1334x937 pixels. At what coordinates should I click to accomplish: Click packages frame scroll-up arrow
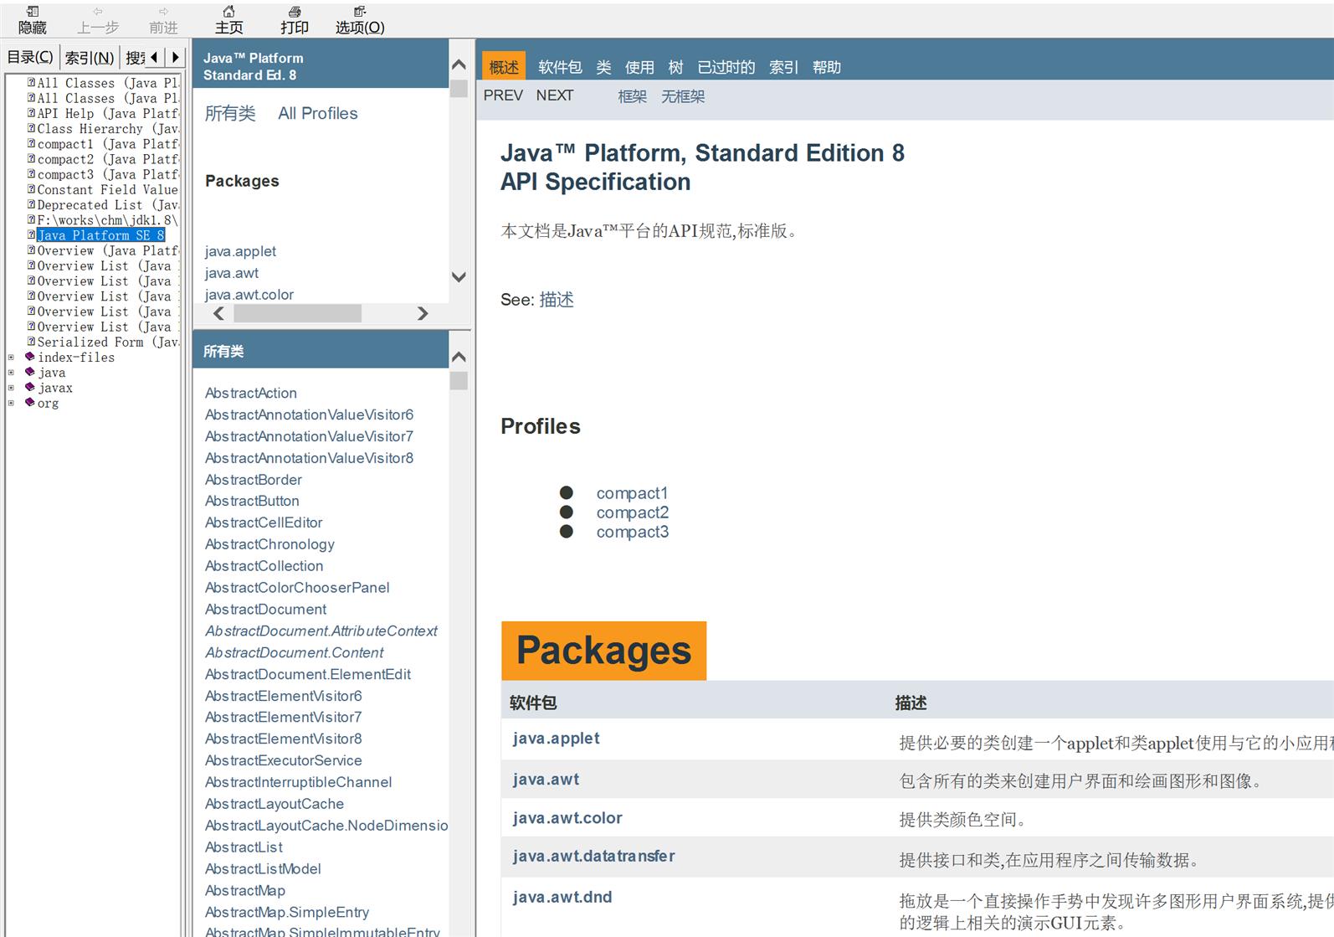pyautogui.click(x=459, y=64)
